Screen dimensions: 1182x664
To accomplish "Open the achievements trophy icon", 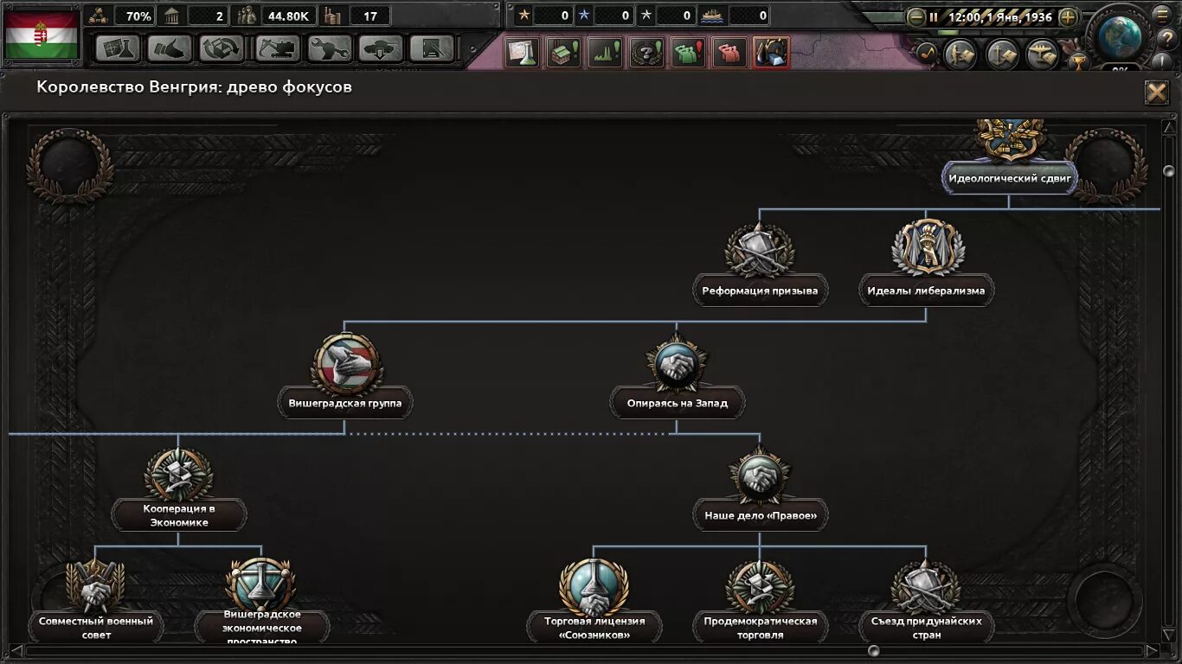I will tap(1077, 61).
